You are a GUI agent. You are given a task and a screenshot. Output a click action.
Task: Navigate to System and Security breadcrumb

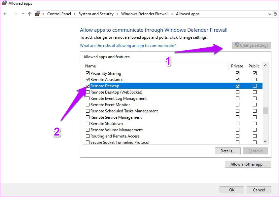[96, 14]
